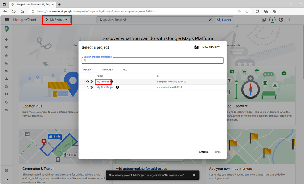Open the Map Management sidebar icon
This screenshot has width=304, height=184.
coord(7,94)
